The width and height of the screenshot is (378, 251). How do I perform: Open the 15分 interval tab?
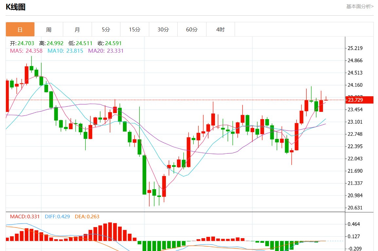[x=135, y=29]
